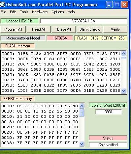
Task: Click the FLASH memory scrollbar thumb
Action: 124,58
